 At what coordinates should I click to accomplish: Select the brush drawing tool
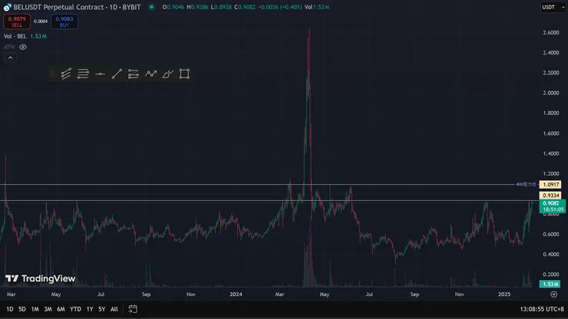point(168,74)
